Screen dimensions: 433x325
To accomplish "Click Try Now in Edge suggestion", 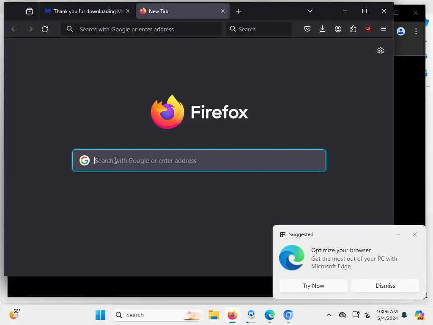I will [x=313, y=286].
